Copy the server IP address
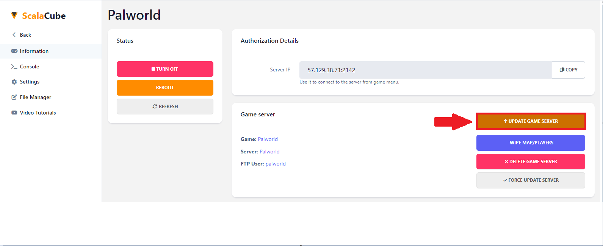 point(569,70)
